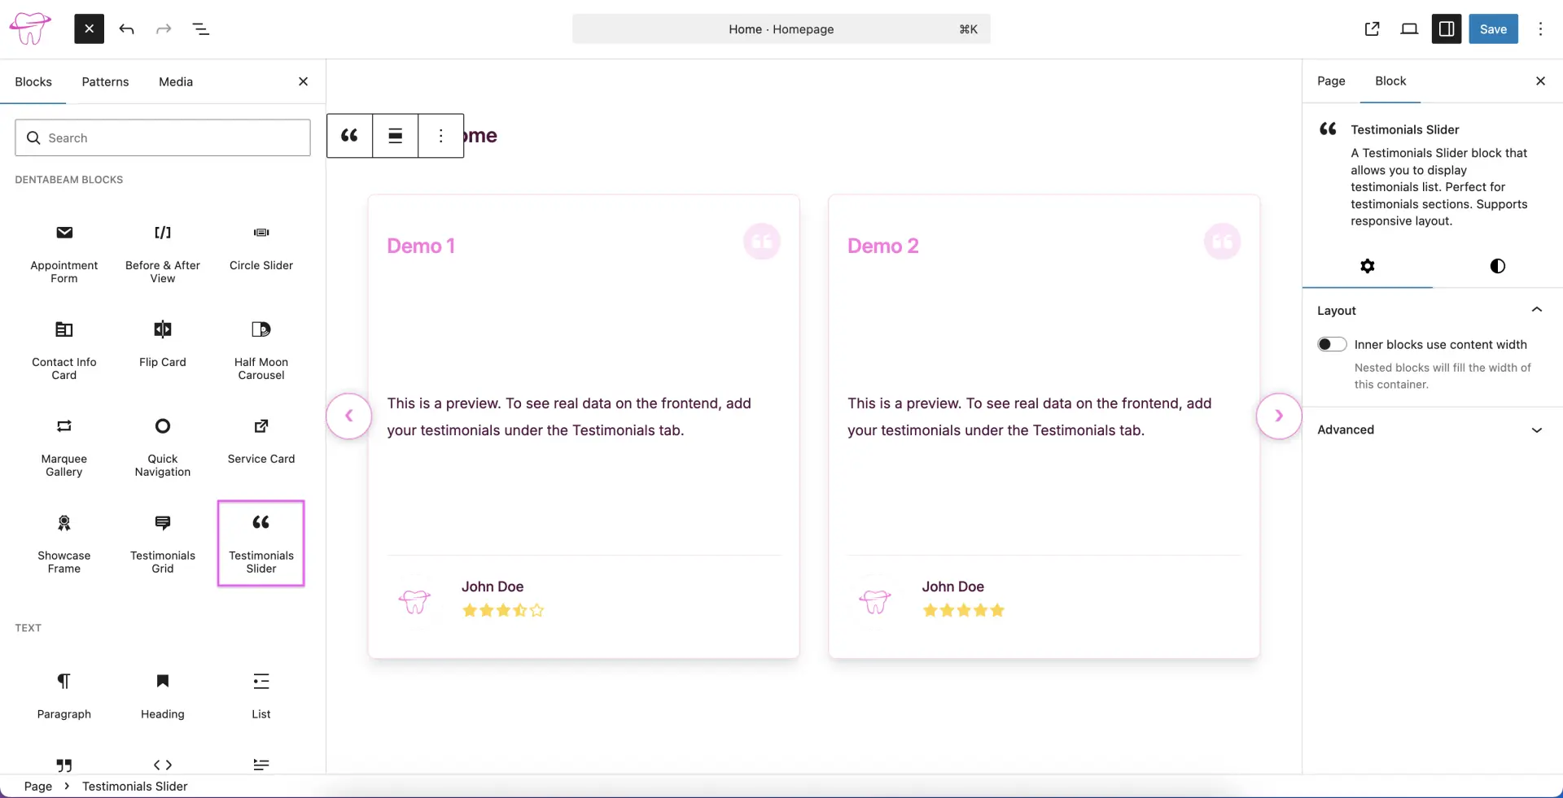This screenshot has height=798, width=1563.
Task: Insert the Contact Info Card block
Action: coord(64,351)
